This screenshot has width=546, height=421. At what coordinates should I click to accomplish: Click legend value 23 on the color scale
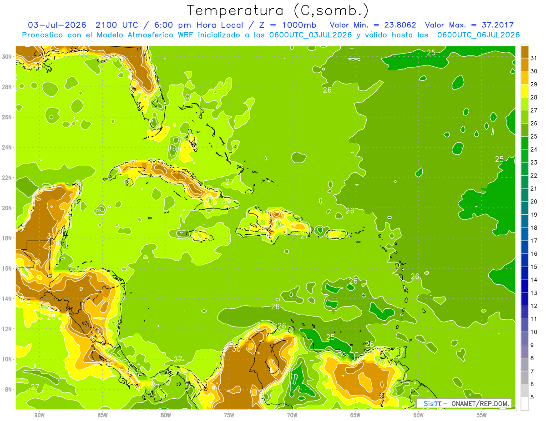point(534,163)
